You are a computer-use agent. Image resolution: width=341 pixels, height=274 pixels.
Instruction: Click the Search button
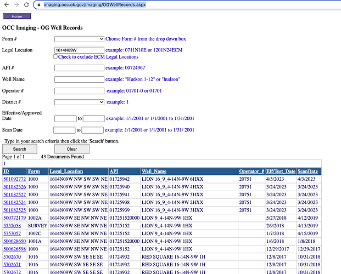click(x=20, y=149)
